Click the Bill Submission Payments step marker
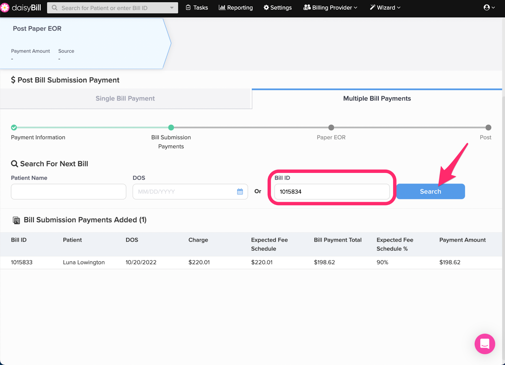This screenshot has height=365, width=505. pyautogui.click(x=171, y=128)
